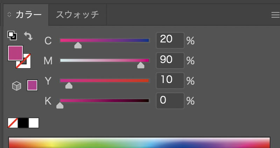280x148 pixels.
Task: Select the magenta fill color box
Action: point(15,53)
